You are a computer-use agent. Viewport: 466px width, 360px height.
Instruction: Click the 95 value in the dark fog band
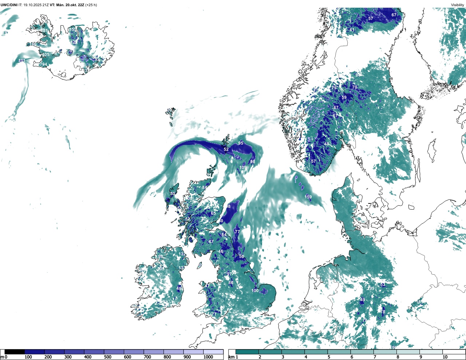pos(241,143)
